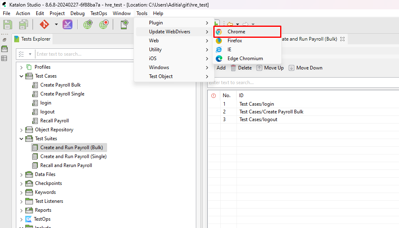The image size is (399, 228).
Task: Click the Move Up arrow icon
Action: point(259,68)
